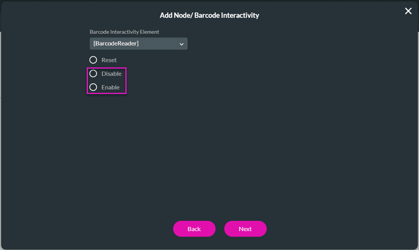
Task: Click the Enable option label text
Action: [x=111, y=87]
